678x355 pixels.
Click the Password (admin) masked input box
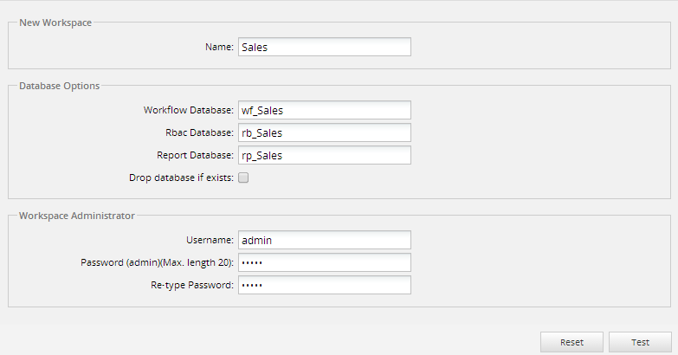pos(324,262)
